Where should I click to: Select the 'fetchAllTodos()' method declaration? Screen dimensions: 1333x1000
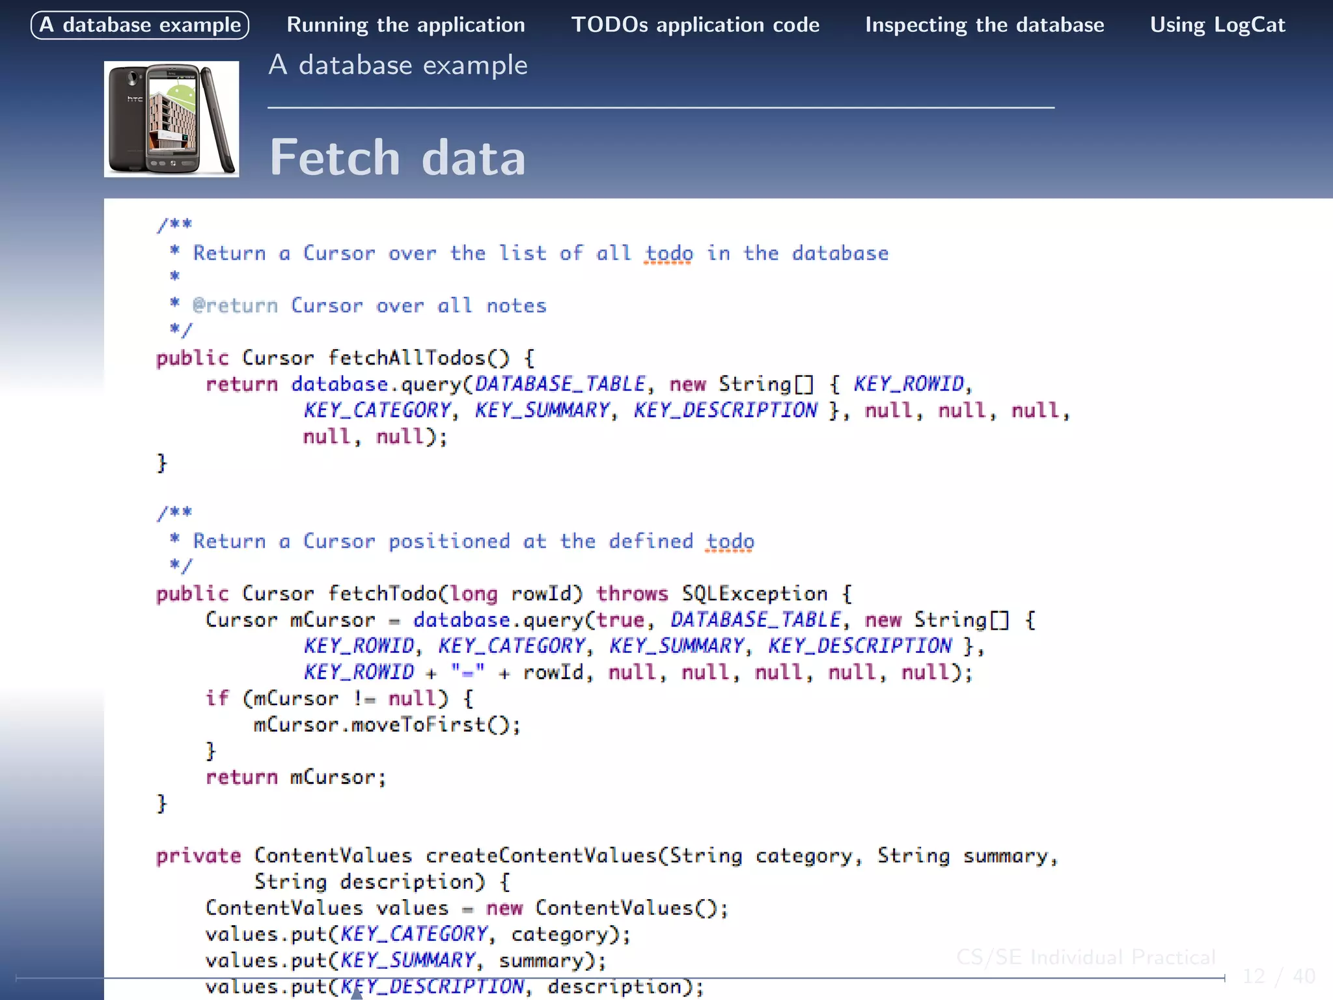pyautogui.click(x=346, y=358)
